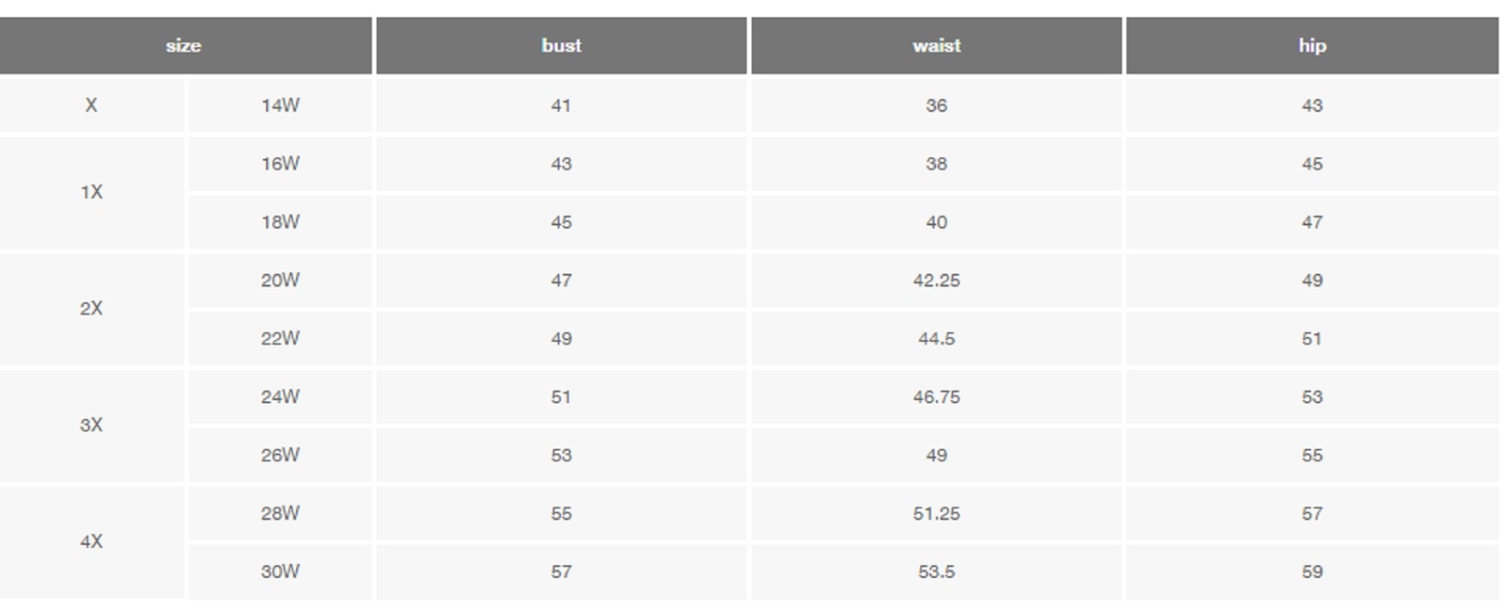
Task: Click the waist column header
Action: 937,45
